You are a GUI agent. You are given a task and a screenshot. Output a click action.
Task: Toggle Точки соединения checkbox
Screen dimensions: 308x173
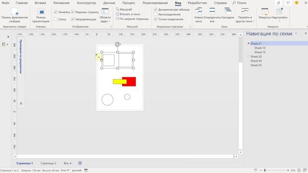[155, 19]
